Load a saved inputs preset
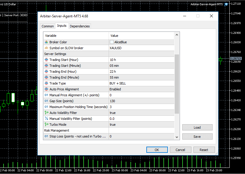 click(x=197, y=127)
